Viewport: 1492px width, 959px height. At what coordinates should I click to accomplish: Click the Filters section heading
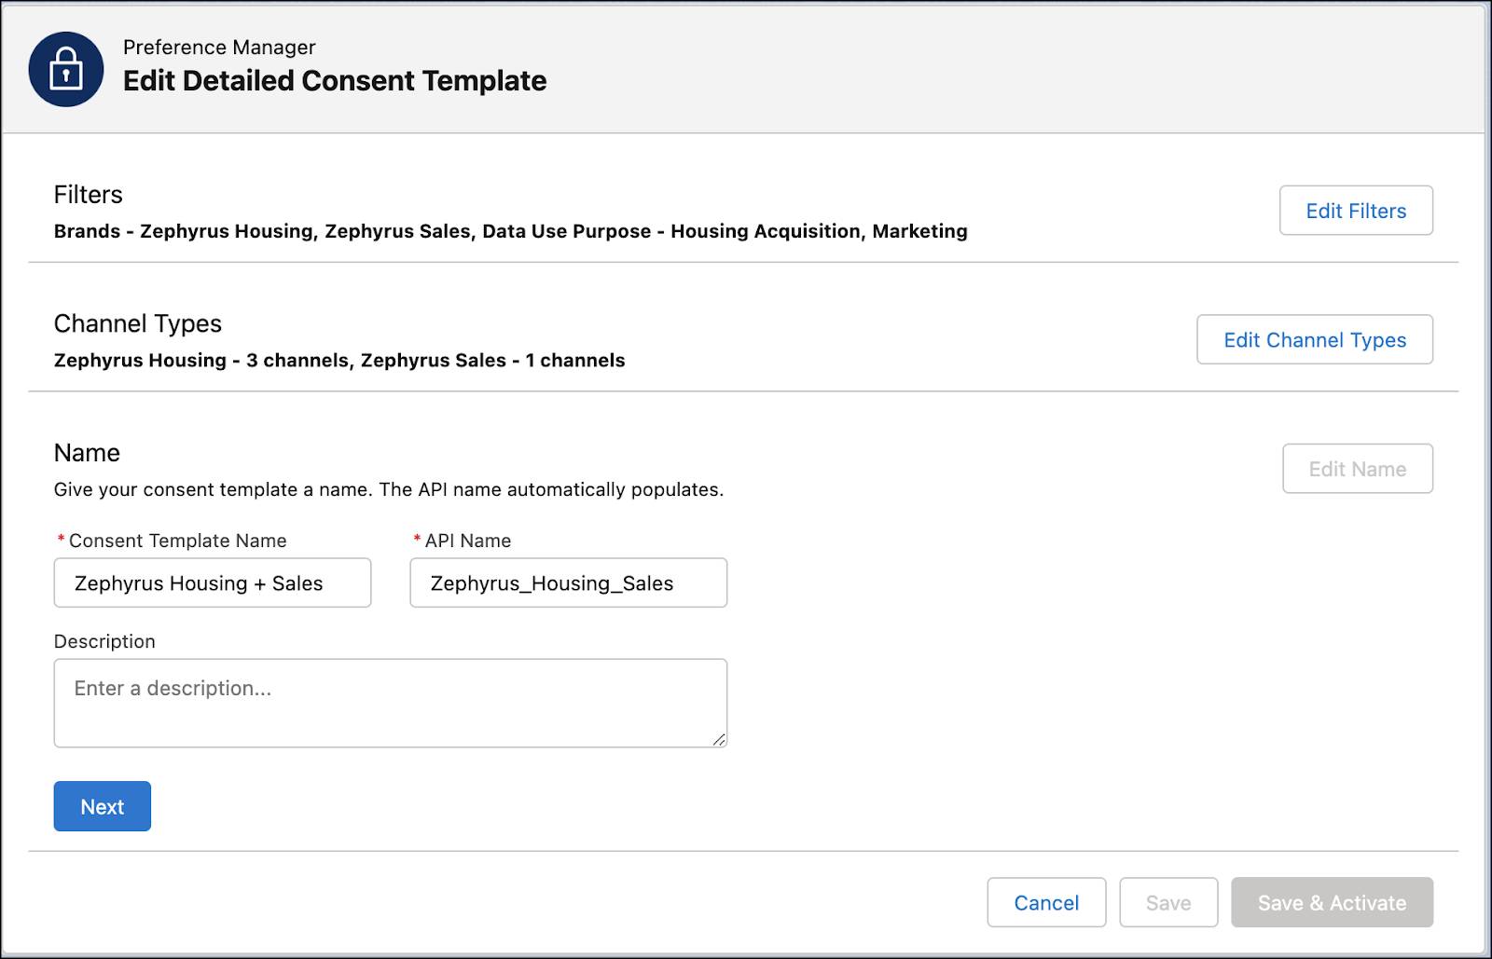pos(89,195)
